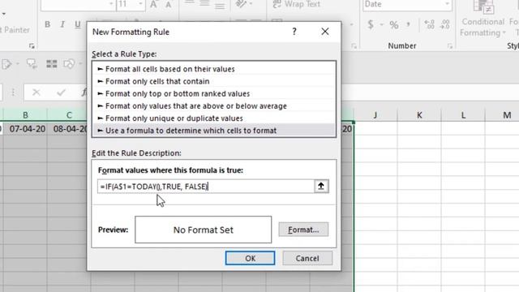Open Clipboard group dialog launcher
The width and height of the screenshot is (519, 292).
coord(32,46)
